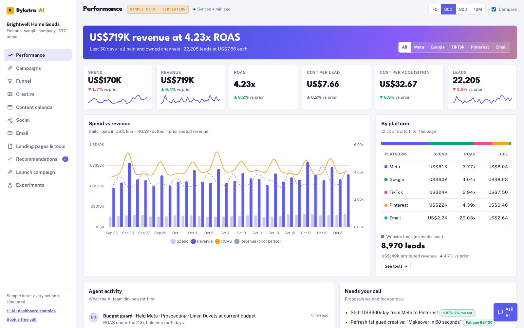Click the Experiments flask icon
Image resolution: width=524 pixels, height=328 pixels.
tap(10, 185)
